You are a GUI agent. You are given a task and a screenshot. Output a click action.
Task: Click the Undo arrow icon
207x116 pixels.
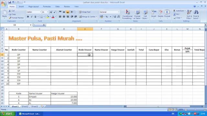[x=13, y=2]
